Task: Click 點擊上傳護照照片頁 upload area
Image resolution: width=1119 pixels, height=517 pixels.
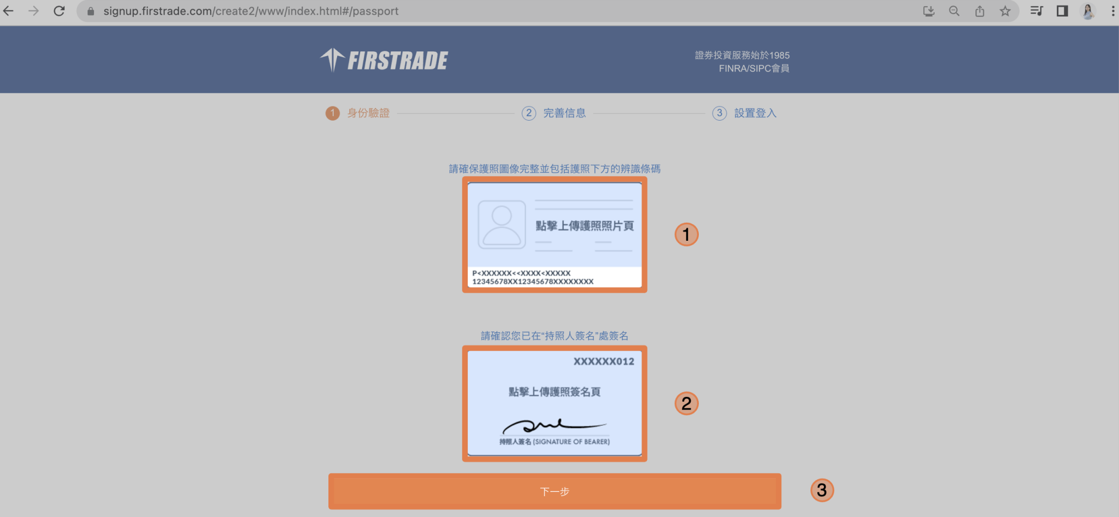Action: tap(555, 235)
